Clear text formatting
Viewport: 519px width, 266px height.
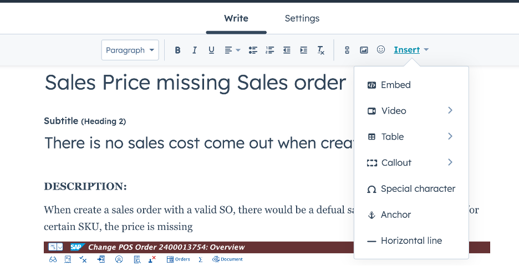click(320, 50)
